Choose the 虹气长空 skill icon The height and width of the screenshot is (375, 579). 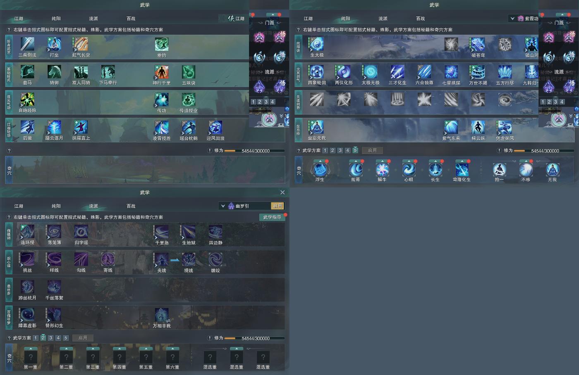[x=81, y=44]
